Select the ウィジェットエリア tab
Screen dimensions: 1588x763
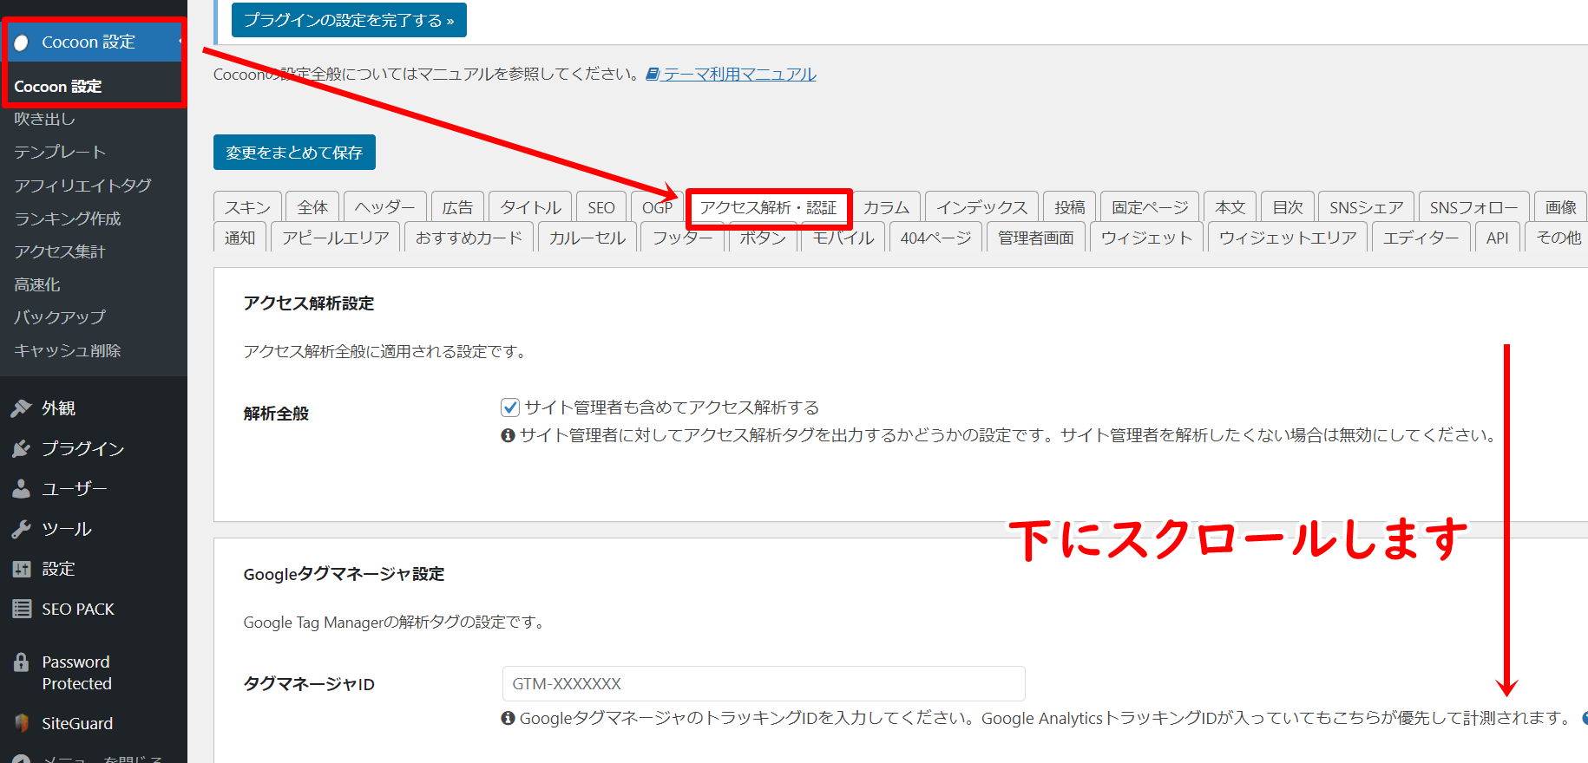(1287, 238)
